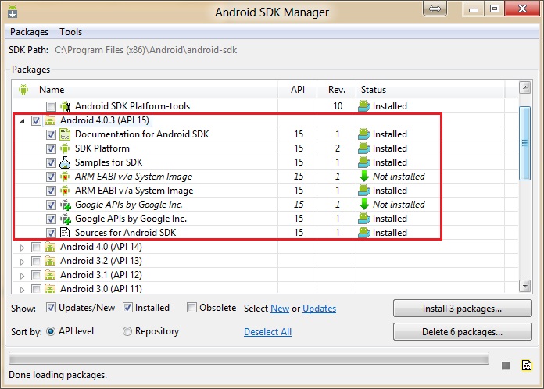Click the package list scrollbar thumb
Viewport: 544px width, 389px height.
[525, 143]
